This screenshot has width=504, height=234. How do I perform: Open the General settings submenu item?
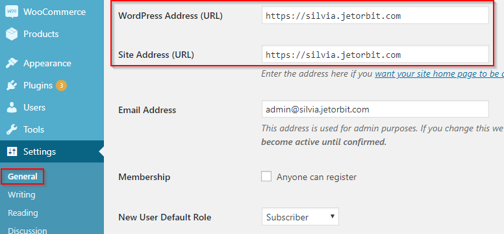click(23, 176)
